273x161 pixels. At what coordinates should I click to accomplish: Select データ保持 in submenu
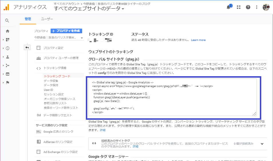[51, 85]
